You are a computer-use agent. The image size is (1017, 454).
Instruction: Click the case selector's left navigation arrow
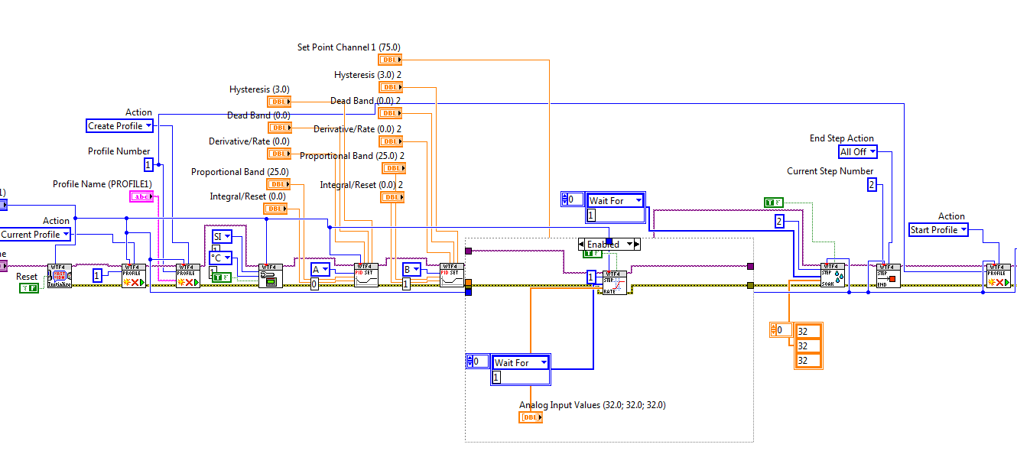(x=582, y=244)
